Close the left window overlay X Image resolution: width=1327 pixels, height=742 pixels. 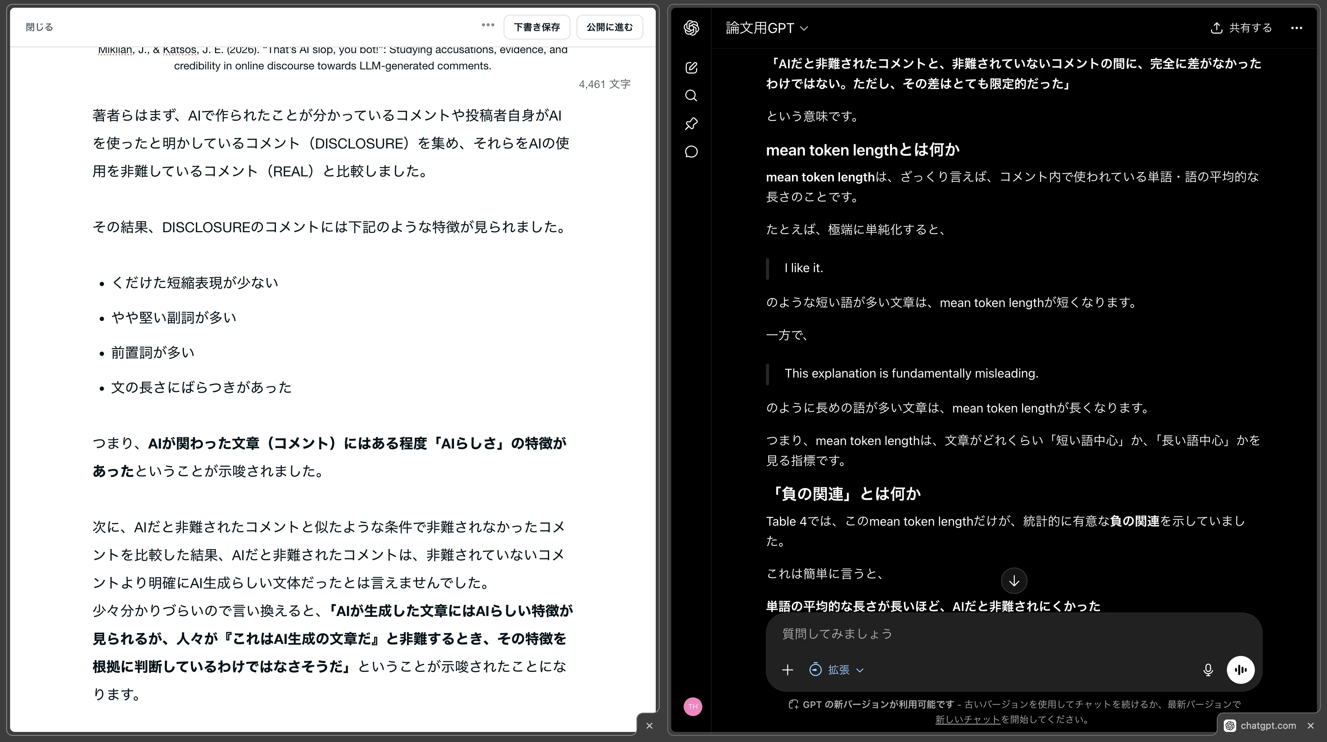pyautogui.click(x=649, y=726)
